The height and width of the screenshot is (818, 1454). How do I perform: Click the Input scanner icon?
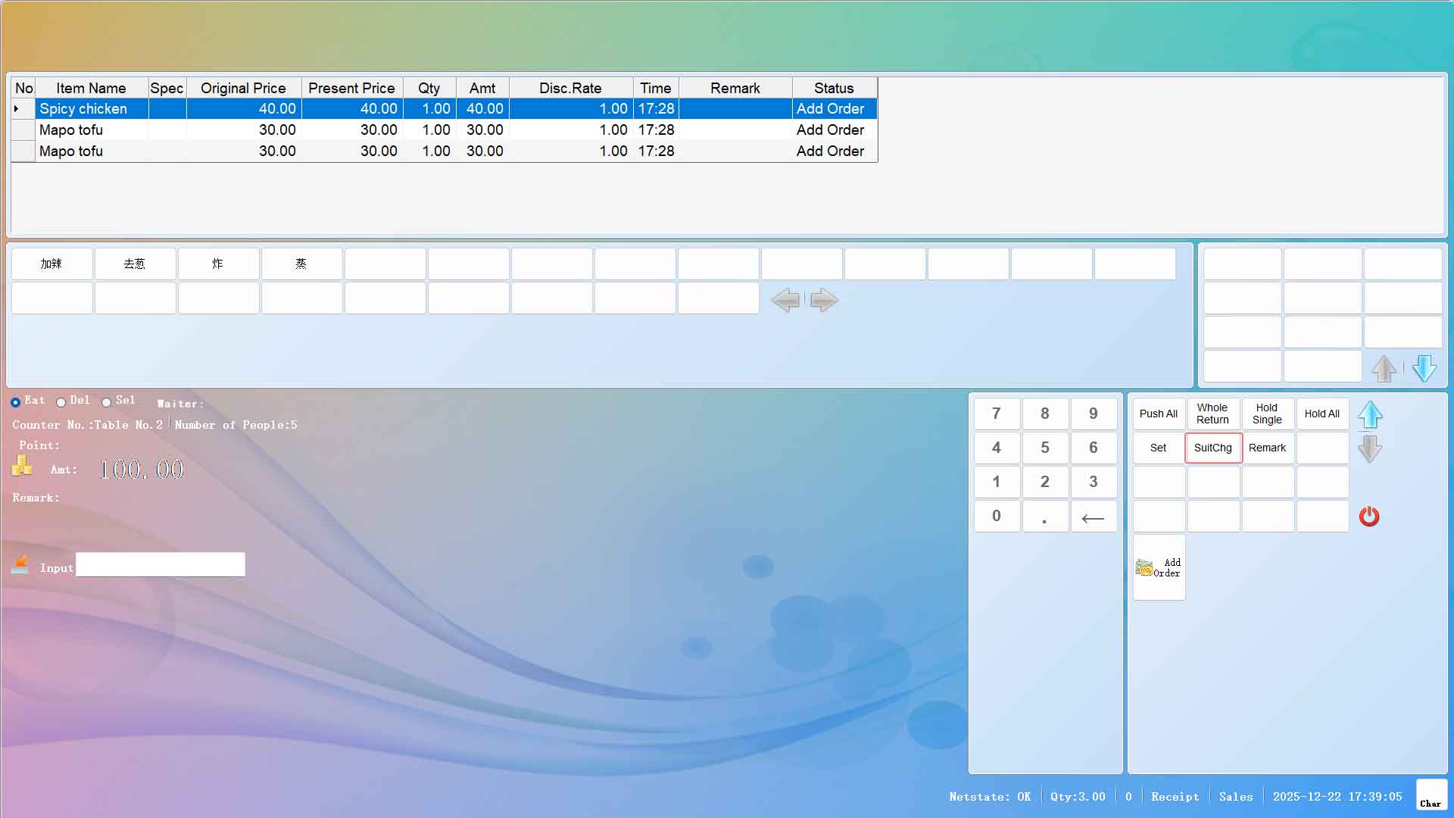click(x=20, y=564)
